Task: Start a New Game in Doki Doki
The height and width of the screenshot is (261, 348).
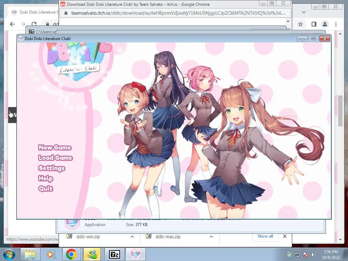Action: point(55,147)
